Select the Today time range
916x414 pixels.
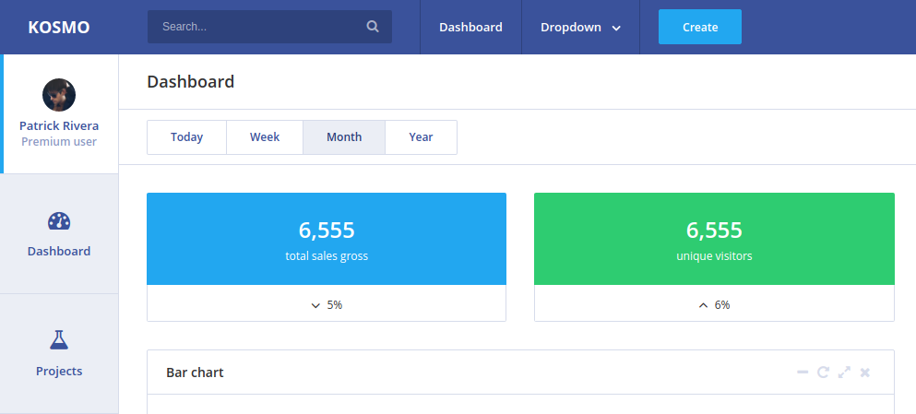(186, 137)
